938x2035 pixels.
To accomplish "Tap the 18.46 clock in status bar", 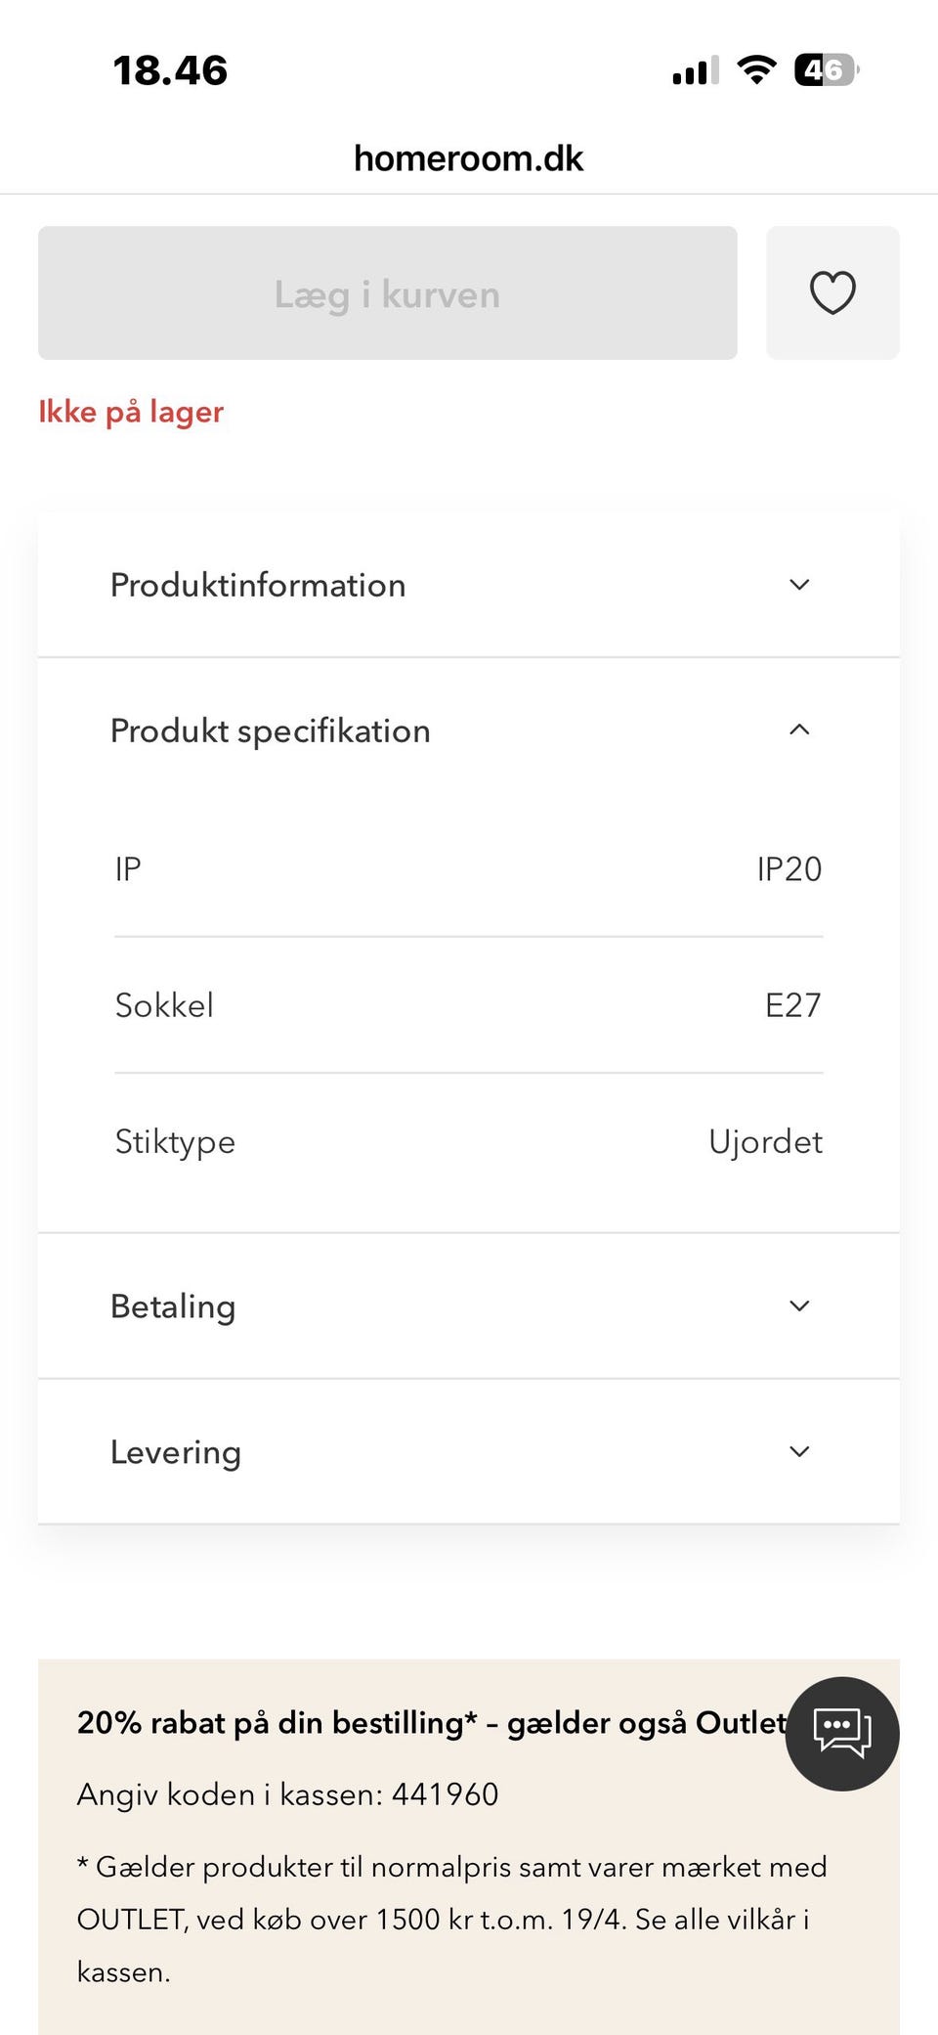I will 170,70.
